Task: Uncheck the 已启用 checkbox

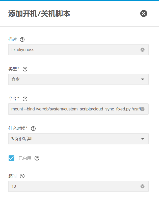Action: click(x=11, y=158)
